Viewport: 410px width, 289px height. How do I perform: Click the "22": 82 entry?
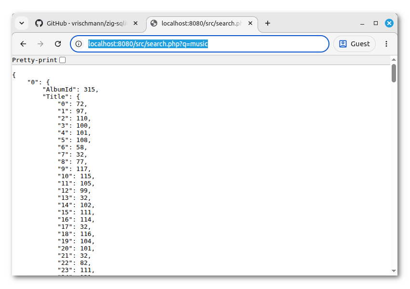click(x=74, y=263)
